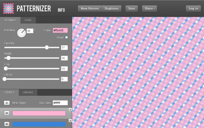Toggle visibility of the blue stripe

(x=7, y=124)
